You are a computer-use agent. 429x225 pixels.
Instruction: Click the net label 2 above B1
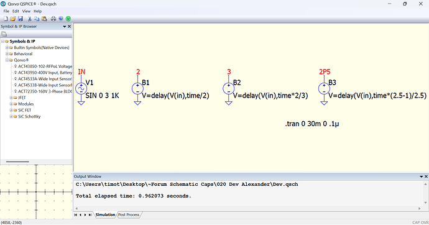[x=138, y=71]
